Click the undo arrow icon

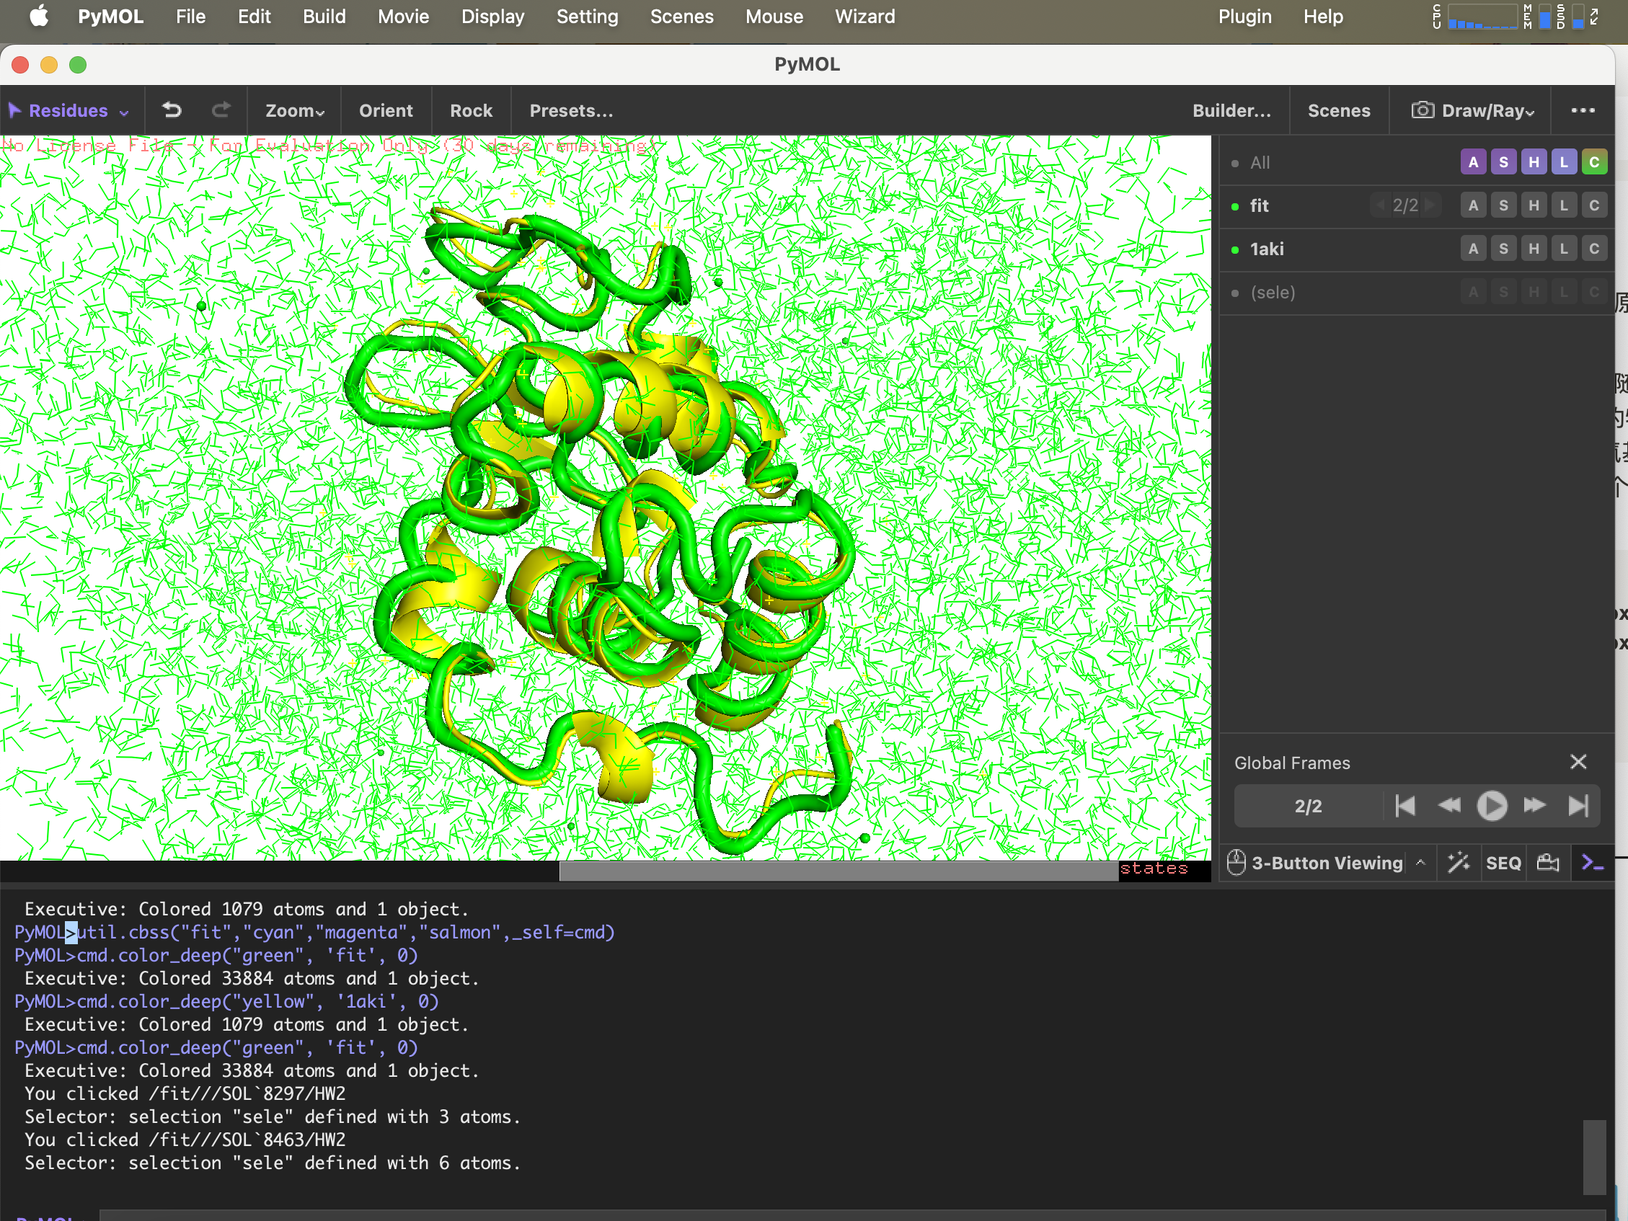tap(172, 110)
